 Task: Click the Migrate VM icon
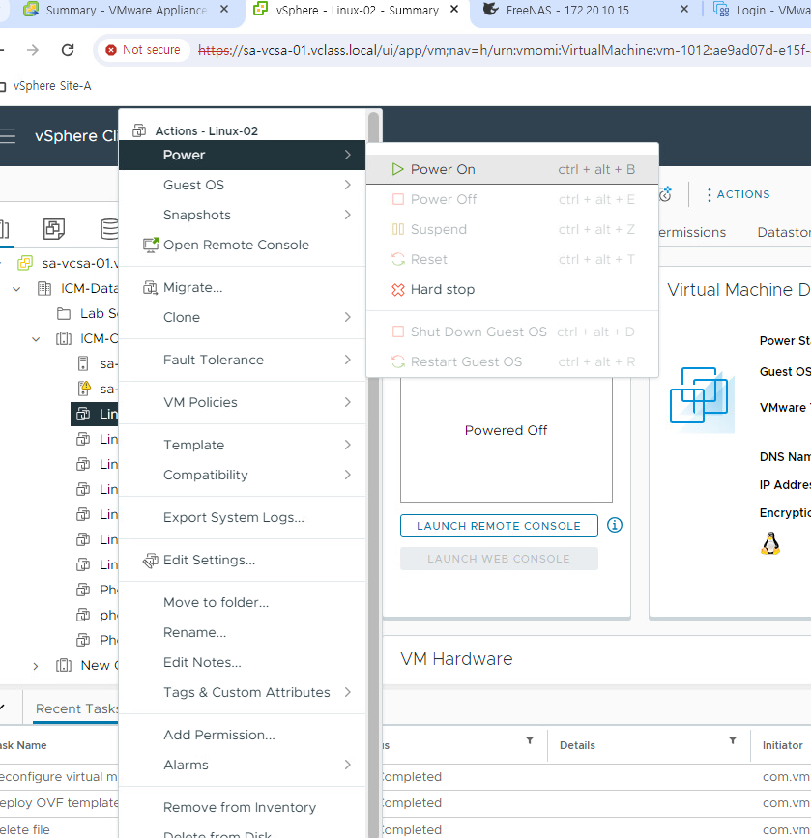pos(150,288)
